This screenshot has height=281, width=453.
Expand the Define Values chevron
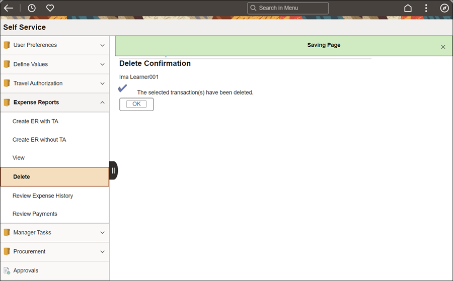point(102,64)
